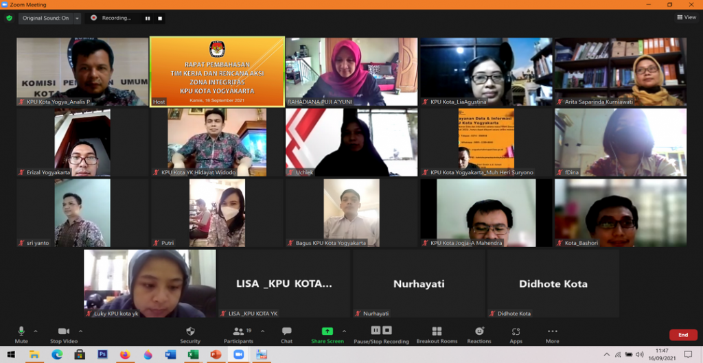Open the Reactions menu

tap(479, 332)
